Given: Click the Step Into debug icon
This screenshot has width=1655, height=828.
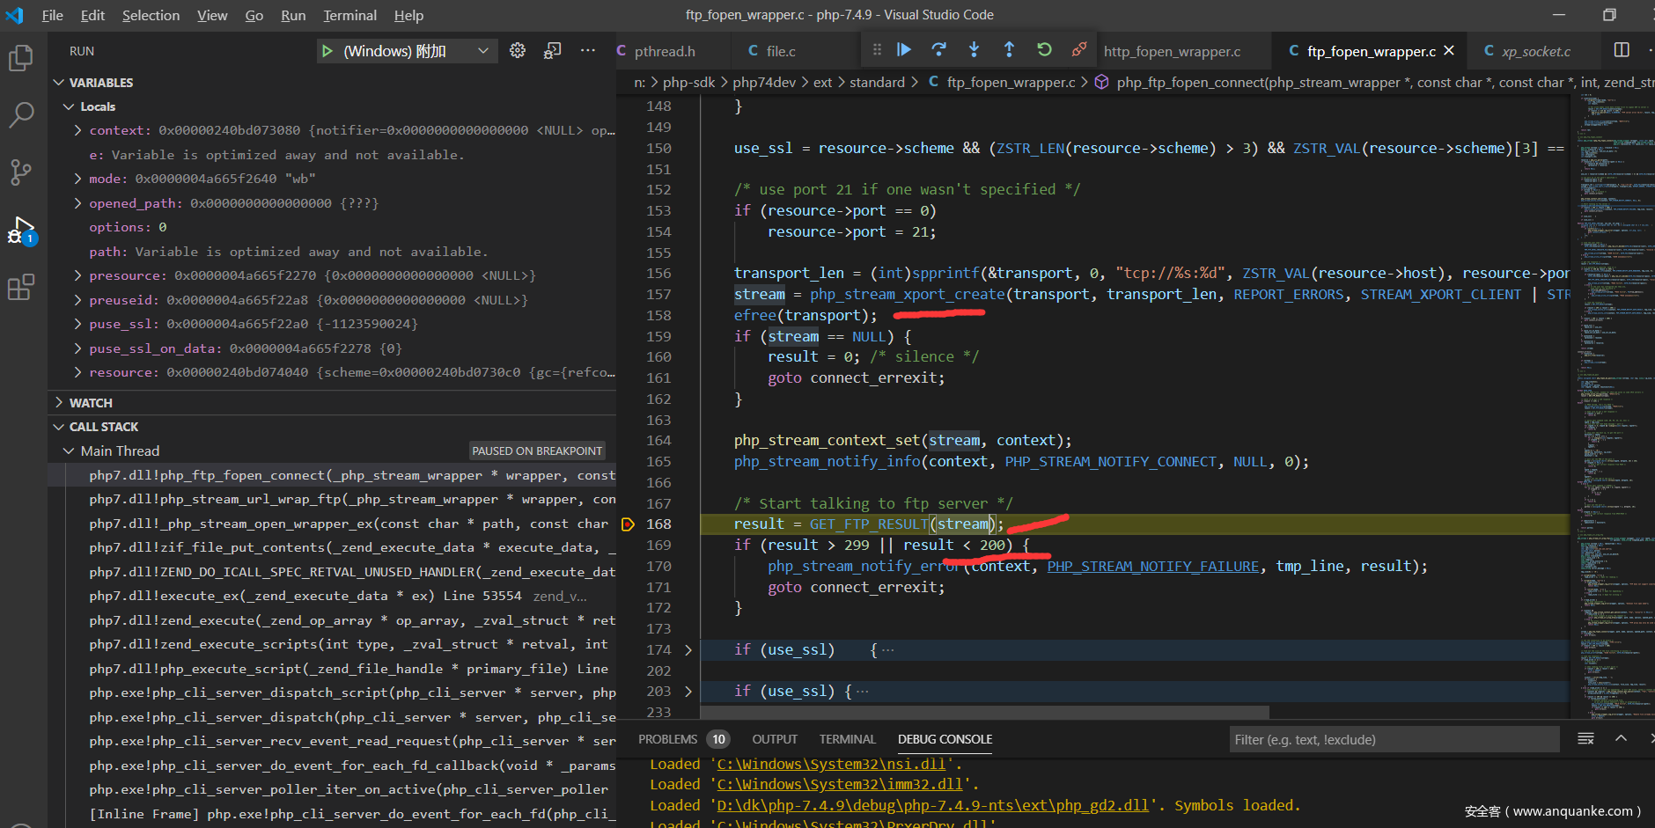Looking at the screenshot, I should tap(974, 50).
